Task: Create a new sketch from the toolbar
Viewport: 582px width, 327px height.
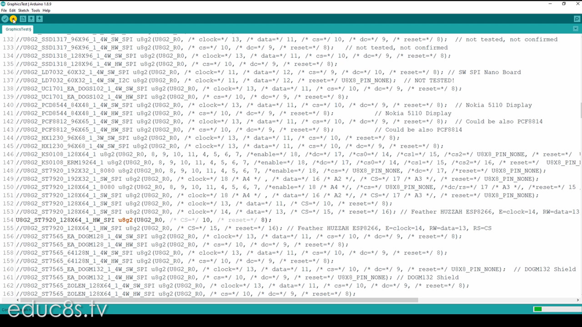Action: pos(23,19)
